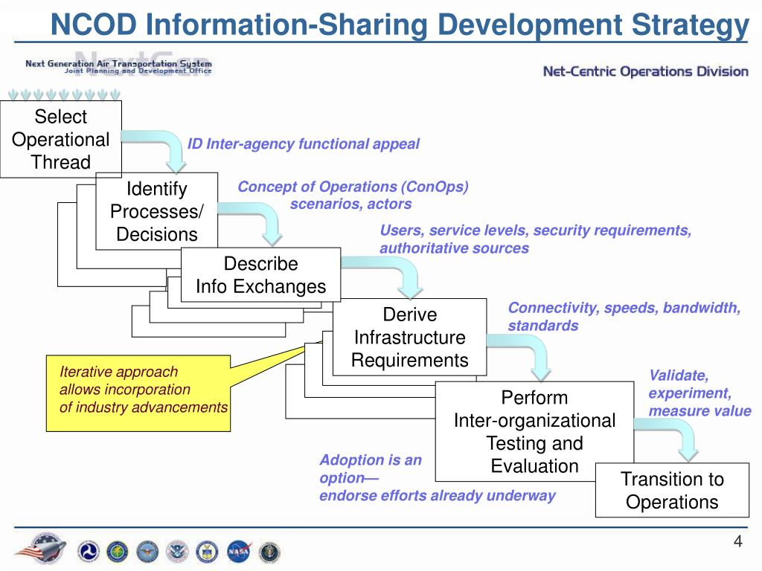Screen dimensions: 762x571
Task: Click the FAA seal in footer
Action: 118,552
